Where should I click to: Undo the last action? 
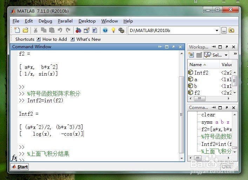coord(60,30)
